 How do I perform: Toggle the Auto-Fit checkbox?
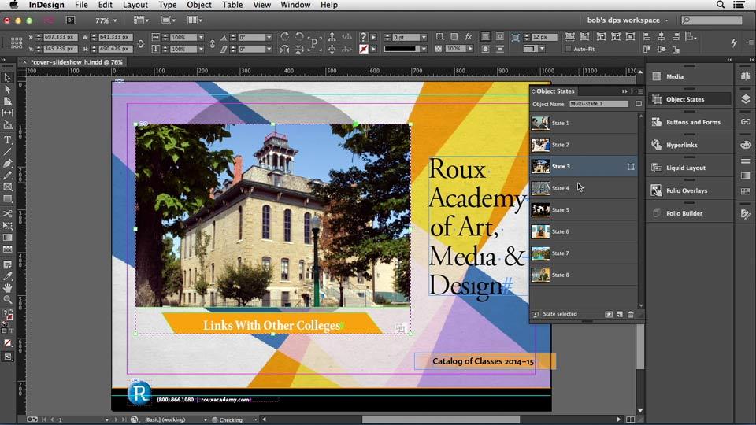569,49
